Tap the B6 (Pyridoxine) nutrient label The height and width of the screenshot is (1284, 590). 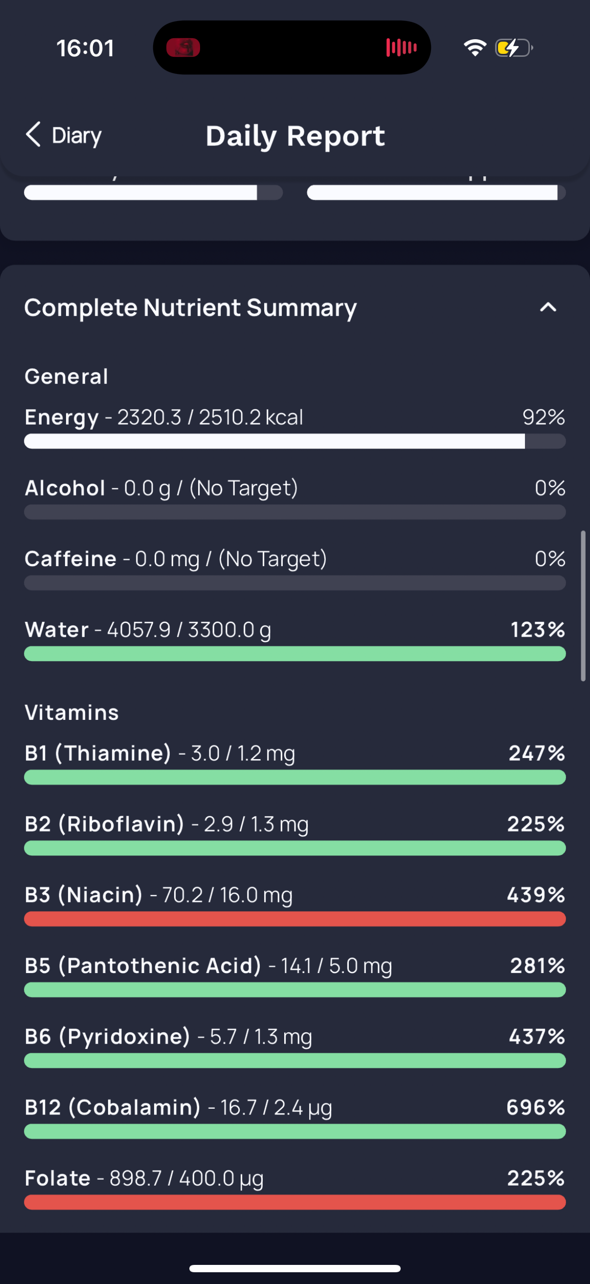107,1037
